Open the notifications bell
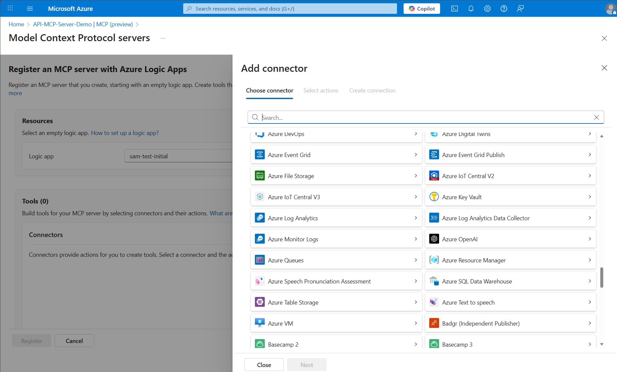617x372 pixels. [471, 9]
